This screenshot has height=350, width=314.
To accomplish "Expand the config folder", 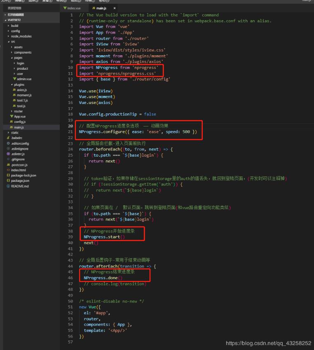I will coord(9,31).
